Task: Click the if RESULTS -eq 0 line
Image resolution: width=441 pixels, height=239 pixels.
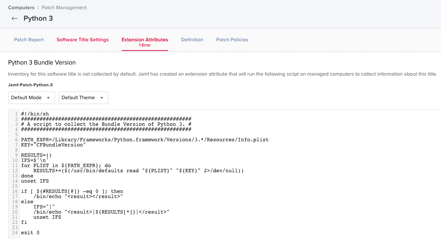Action: click(x=72, y=191)
